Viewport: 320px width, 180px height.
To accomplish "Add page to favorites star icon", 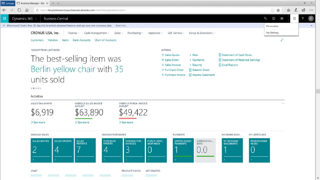I will pos(278,10).
